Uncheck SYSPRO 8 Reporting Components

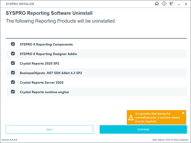pos(13,44)
